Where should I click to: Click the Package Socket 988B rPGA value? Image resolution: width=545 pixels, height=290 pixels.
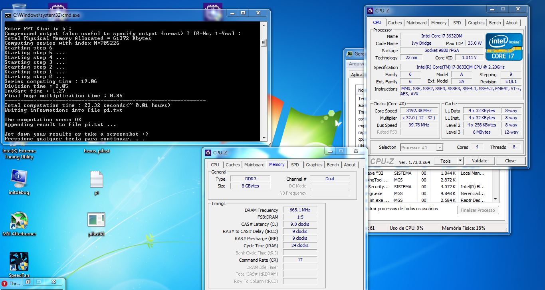[442, 50]
